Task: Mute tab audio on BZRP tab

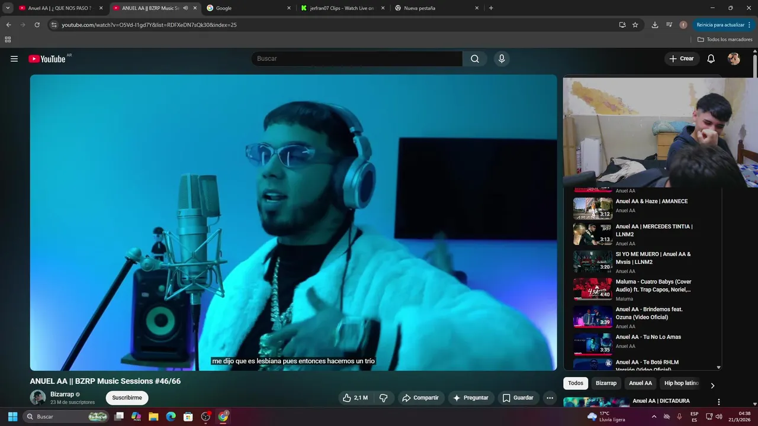Action: [185, 8]
